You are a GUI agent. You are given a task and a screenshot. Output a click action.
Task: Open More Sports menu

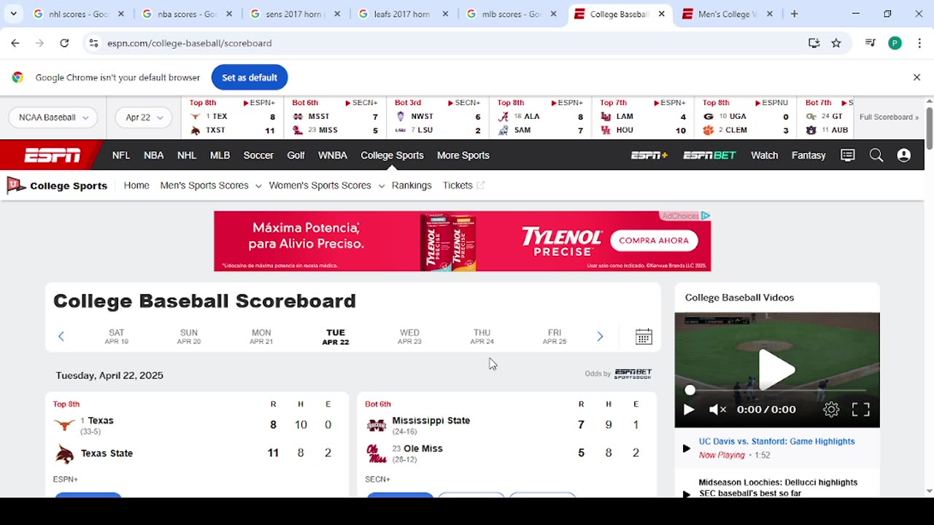pos(463,155)
